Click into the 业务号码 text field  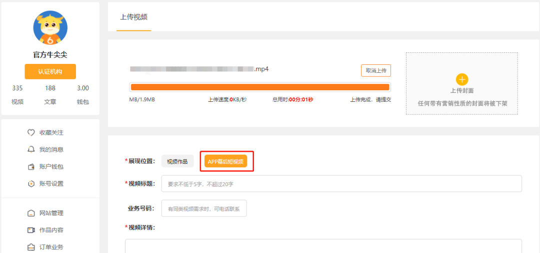tap(203, 209)
